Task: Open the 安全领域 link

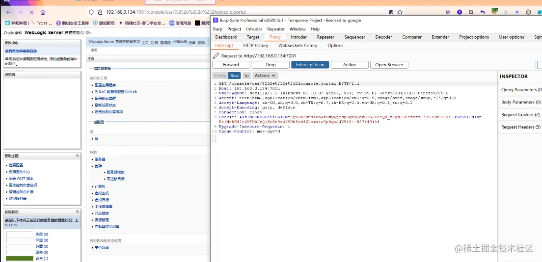Action: [102, 248]
